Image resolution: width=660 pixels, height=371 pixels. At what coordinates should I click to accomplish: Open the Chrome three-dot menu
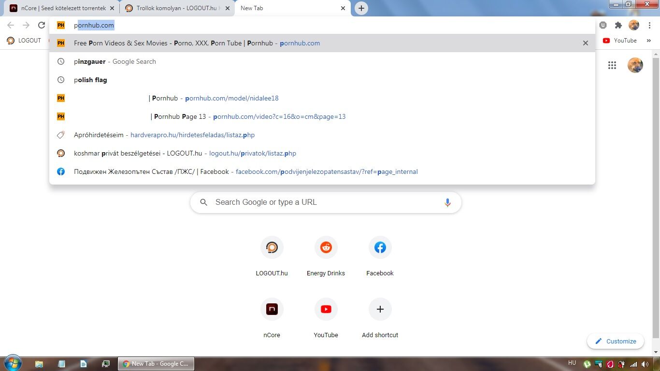(x=649, y=25)
